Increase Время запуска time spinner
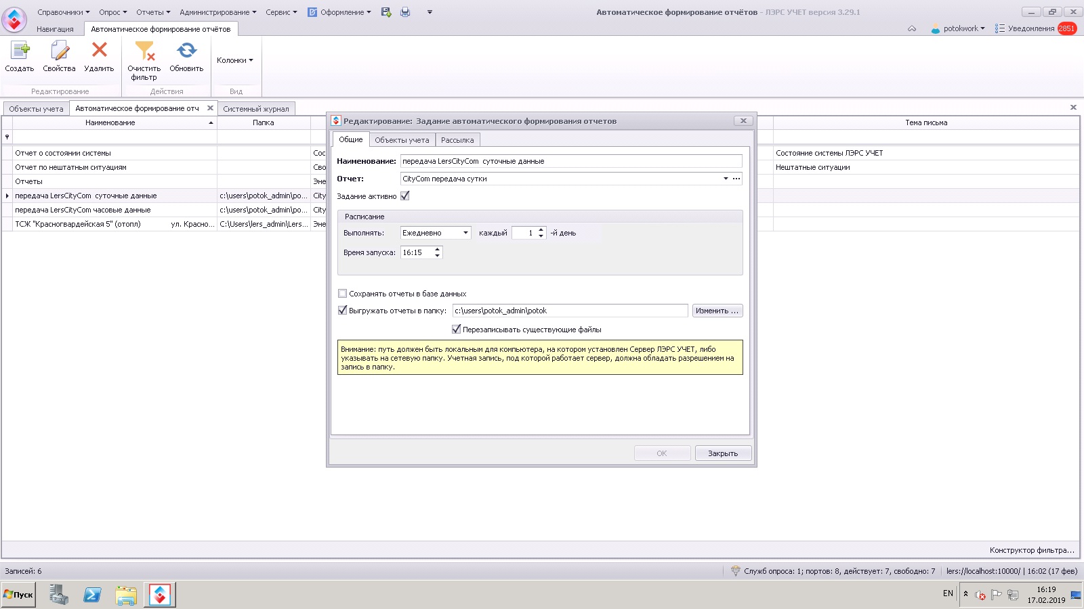Screen dimensions: 1084x609 click(437, 250)
